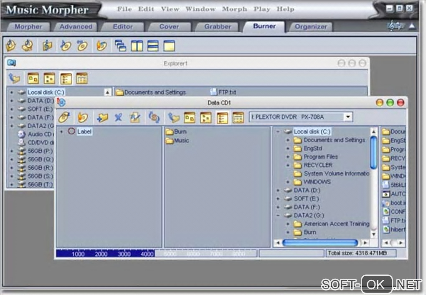Select EngStd folder in Data CD1 tree
426x295 pixels.
[x=308, y=148]
